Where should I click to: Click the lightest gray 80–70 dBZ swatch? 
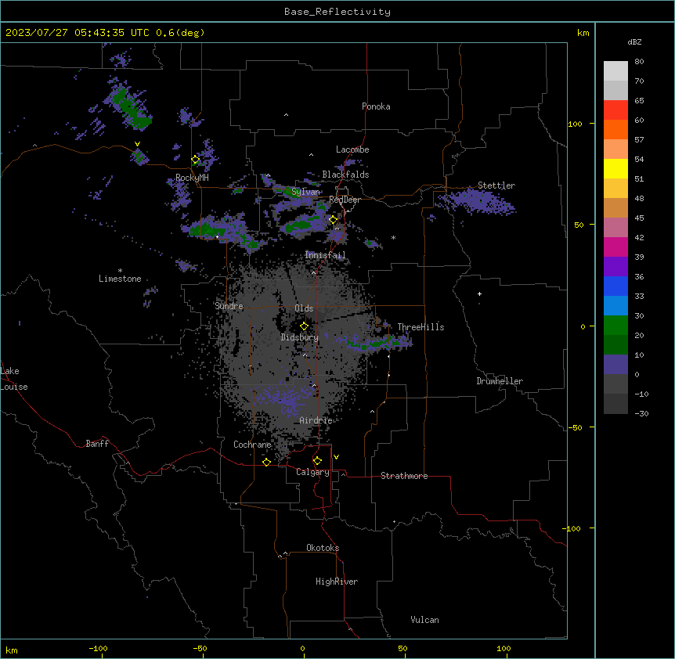pos(615,71)
